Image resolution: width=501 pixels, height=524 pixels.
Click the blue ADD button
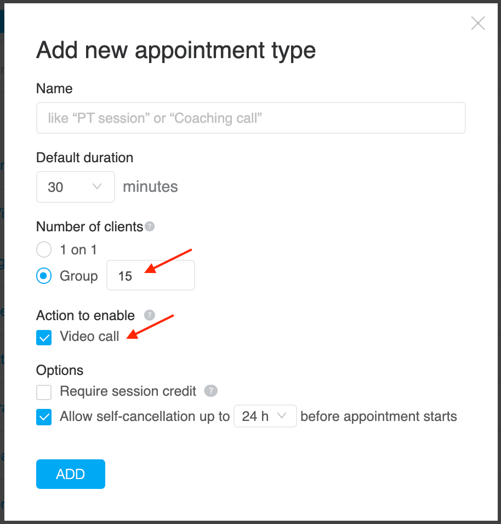[71, 474]
